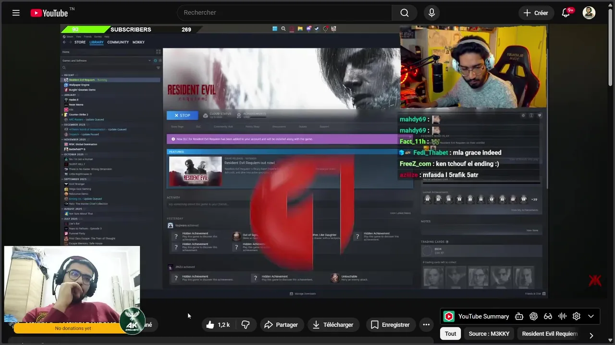Open the three-dot more actions menu
Image resolution: width=615 pixels, height=345 pixels.
click(426, 325)
